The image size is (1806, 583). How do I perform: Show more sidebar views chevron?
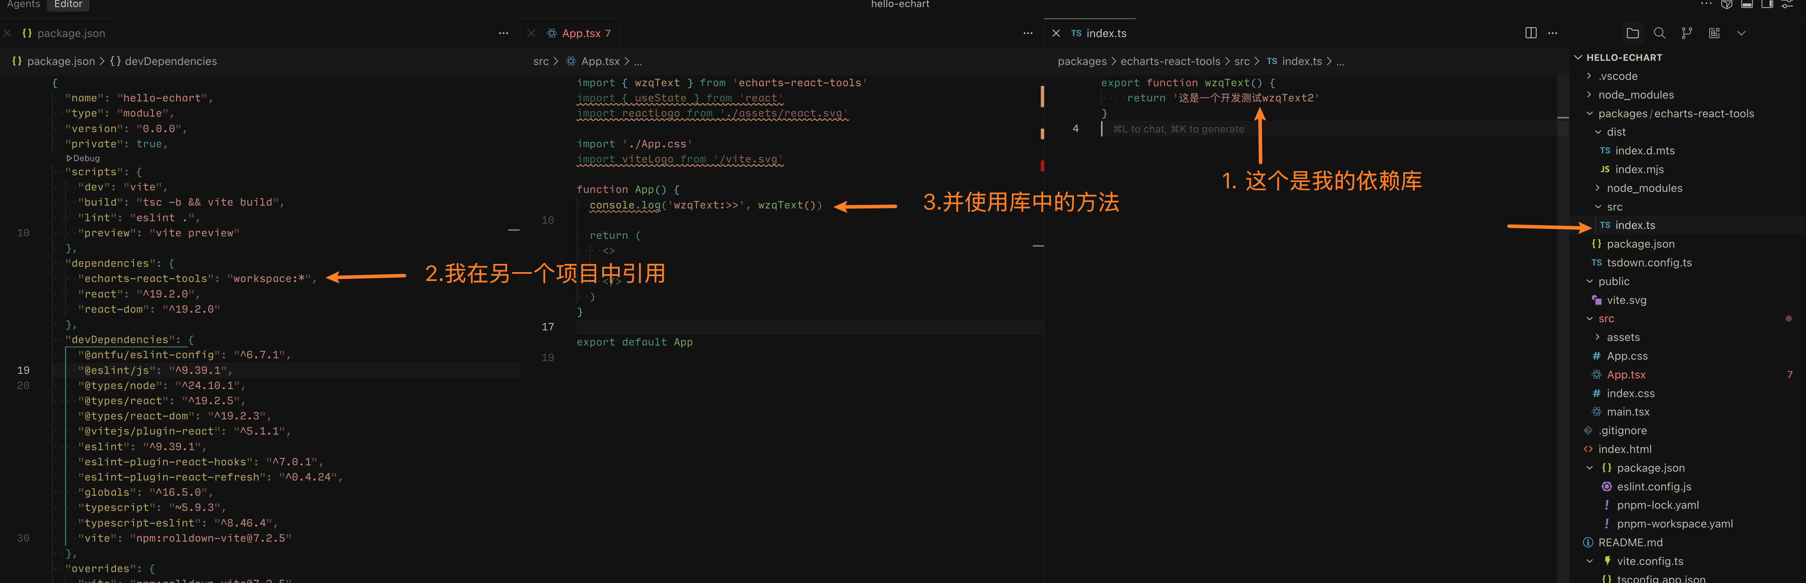(x=1741, y=33)
